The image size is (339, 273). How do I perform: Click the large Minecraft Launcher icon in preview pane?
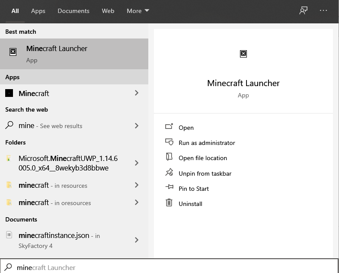point(243,54)
